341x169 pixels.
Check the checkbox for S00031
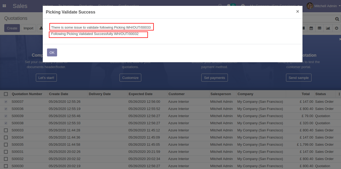(6, 152)
